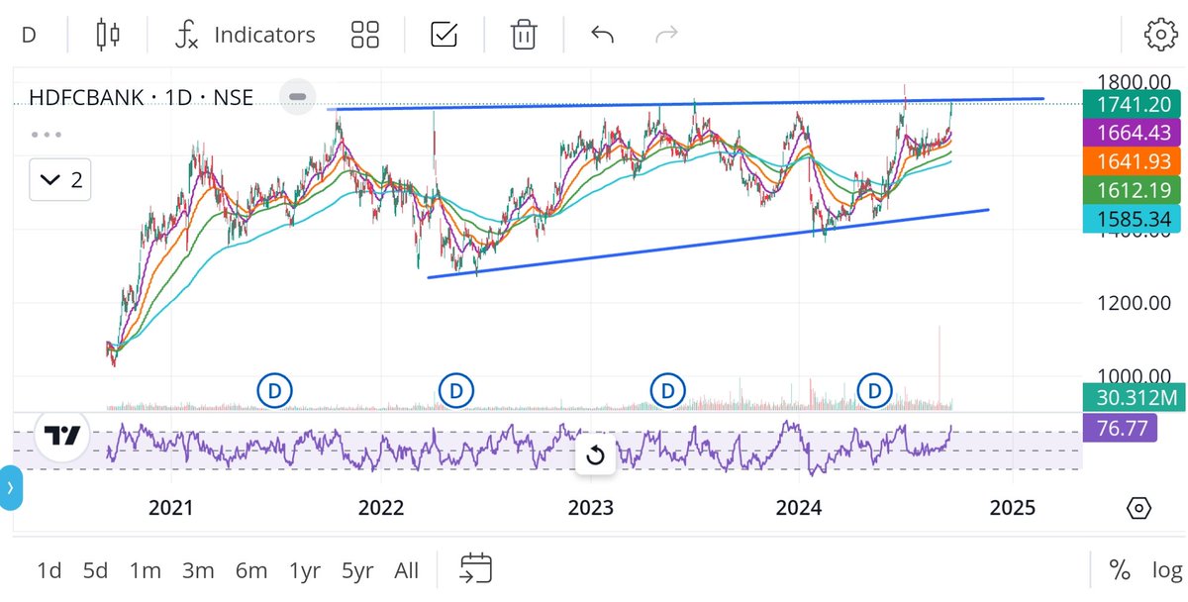
Task: Open the time axis hexagon settings icon
Action: click(1138, 508)
